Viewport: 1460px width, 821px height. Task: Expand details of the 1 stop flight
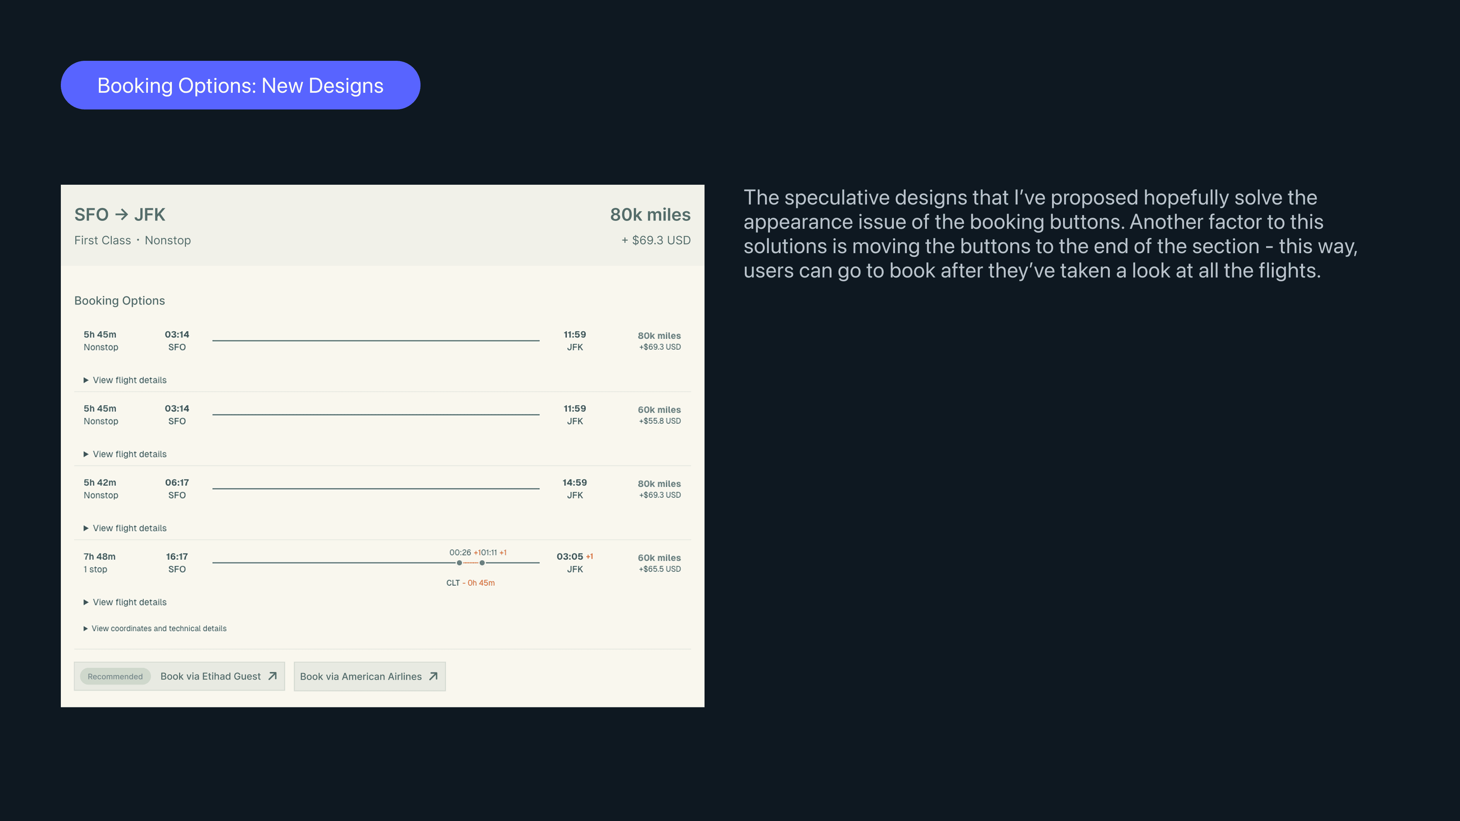point(129,602)
